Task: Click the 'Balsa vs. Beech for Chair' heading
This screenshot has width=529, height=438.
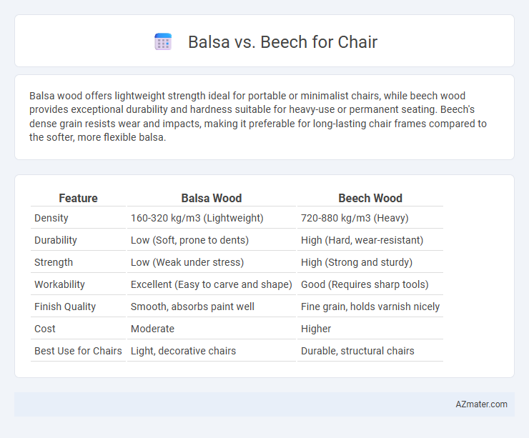Action: pyautogui.click(x=282, y=42)
